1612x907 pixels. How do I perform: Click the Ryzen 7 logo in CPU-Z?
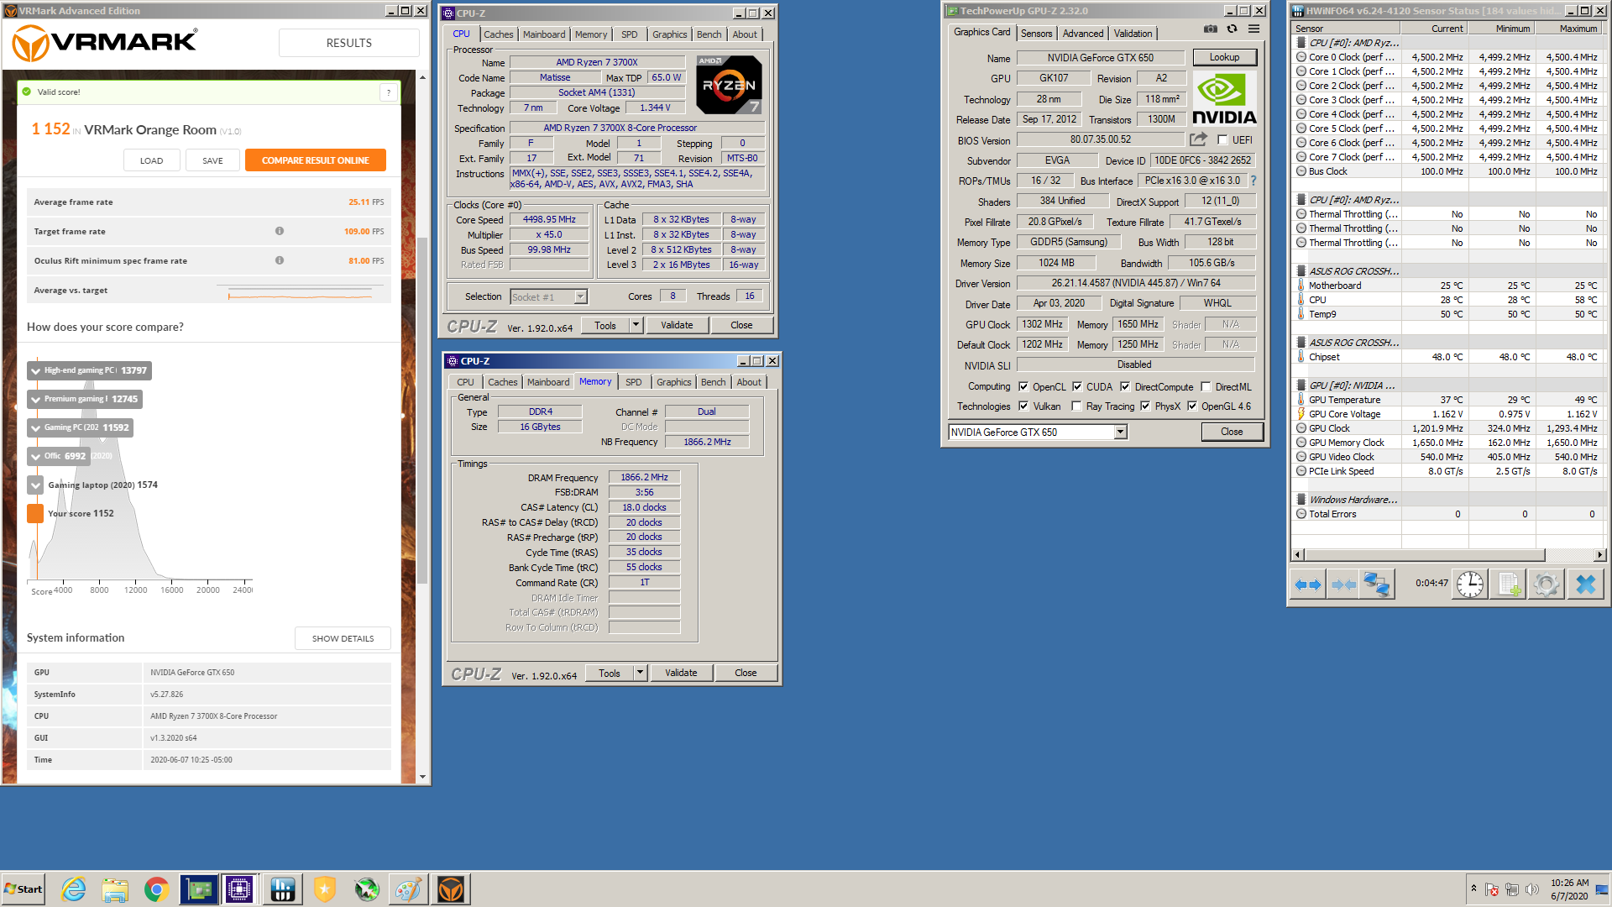(x=729, y=84)
